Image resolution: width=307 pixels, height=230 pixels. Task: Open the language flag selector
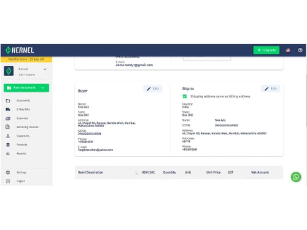click(288, 50)
